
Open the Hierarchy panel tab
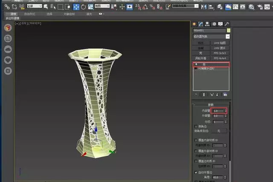tap(207, 24)
